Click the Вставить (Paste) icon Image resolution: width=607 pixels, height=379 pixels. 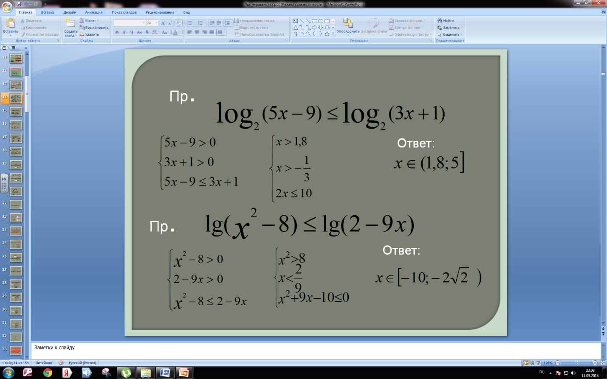point(10,23)
